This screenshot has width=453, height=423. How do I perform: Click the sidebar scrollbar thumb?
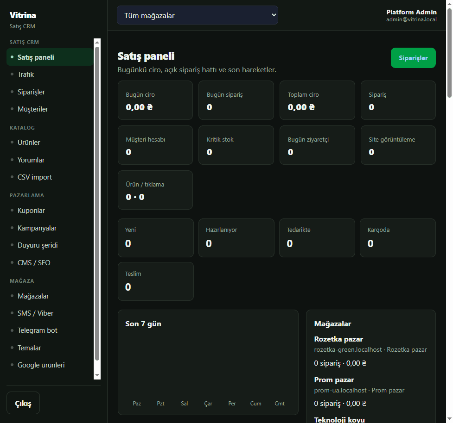tap(97, 204)
